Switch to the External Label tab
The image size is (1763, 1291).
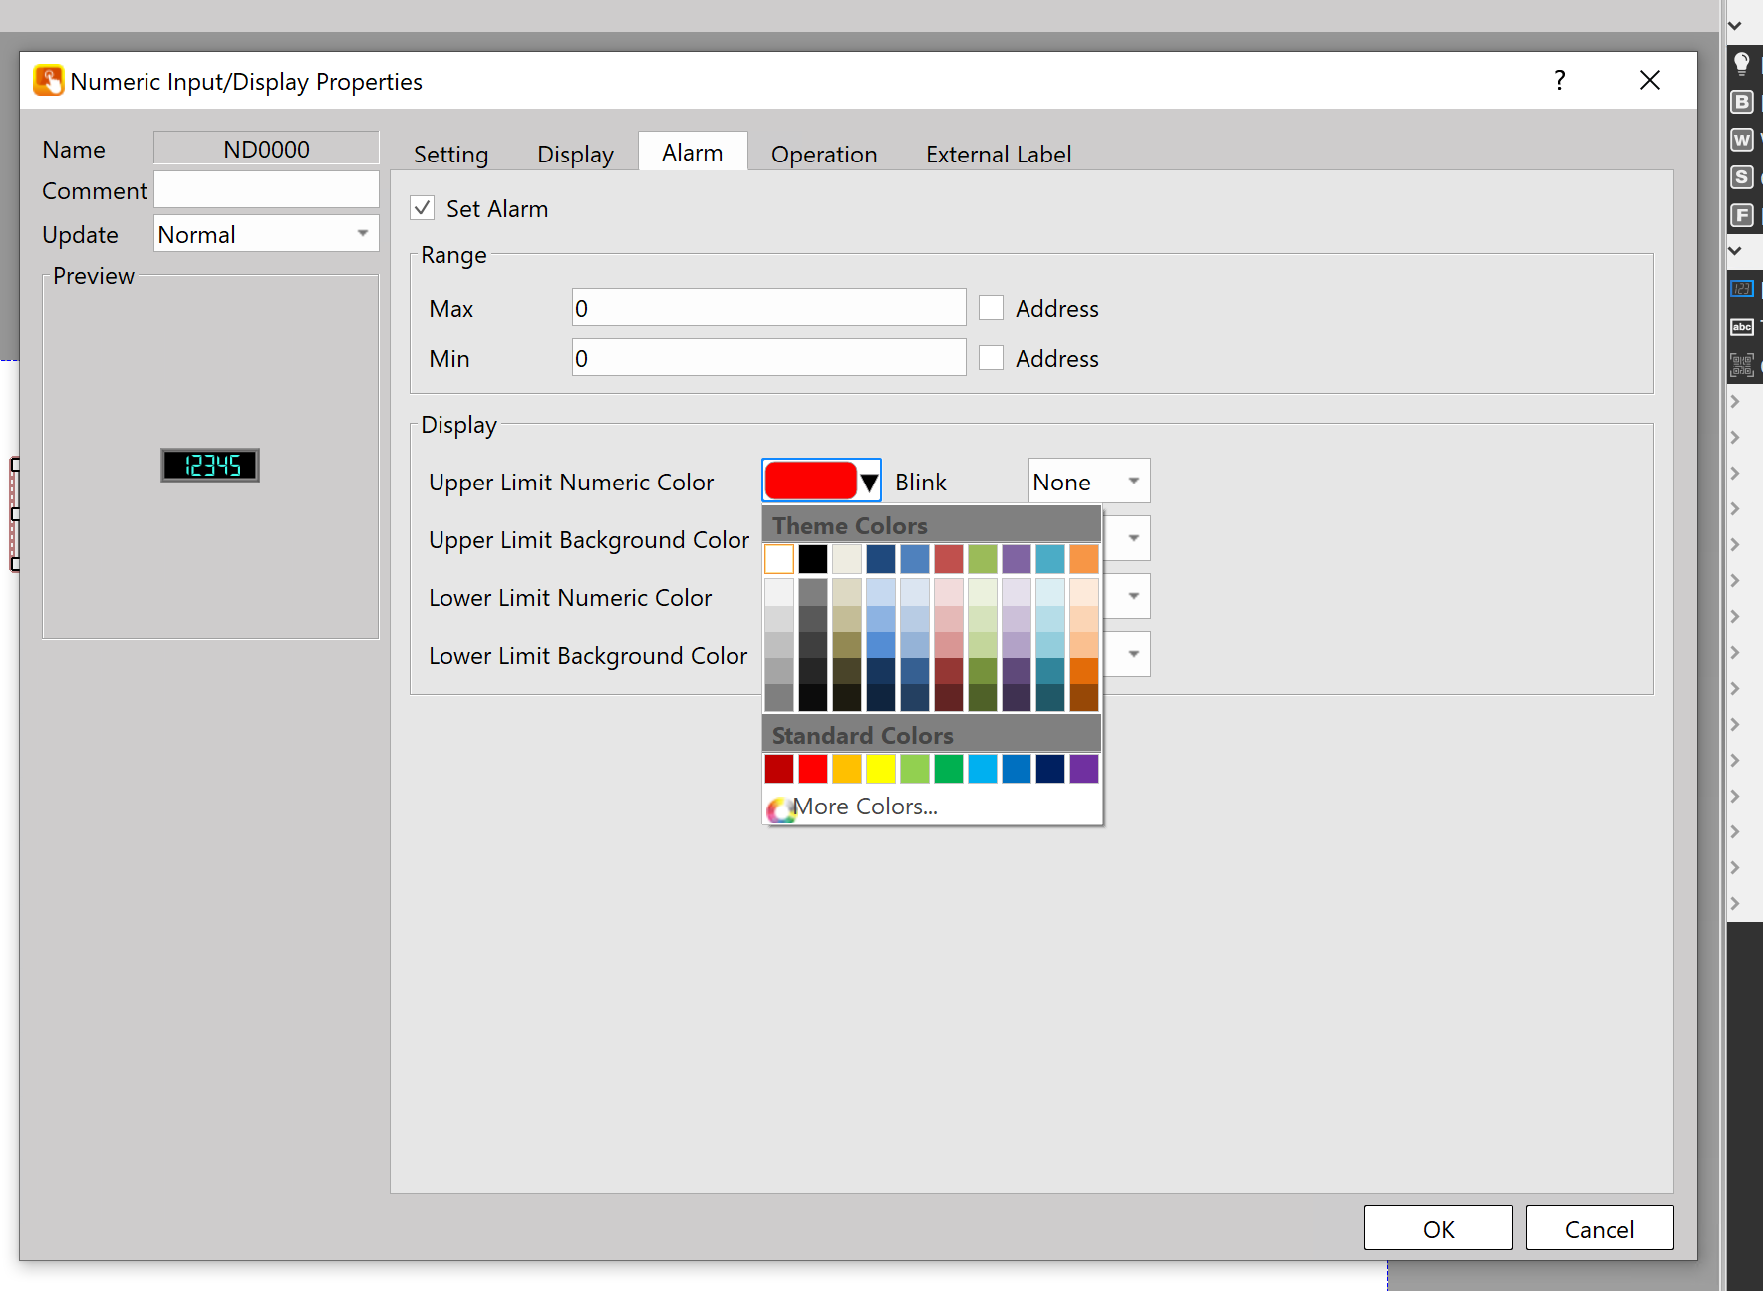tap(998, 155)
